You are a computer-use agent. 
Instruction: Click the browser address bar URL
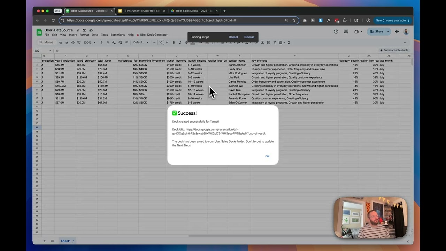152,20
